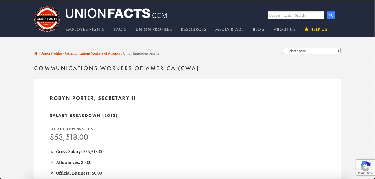Viewport: 375px width, 179px height.
Task: Open the Employee Rights menu
Action: 85,29
